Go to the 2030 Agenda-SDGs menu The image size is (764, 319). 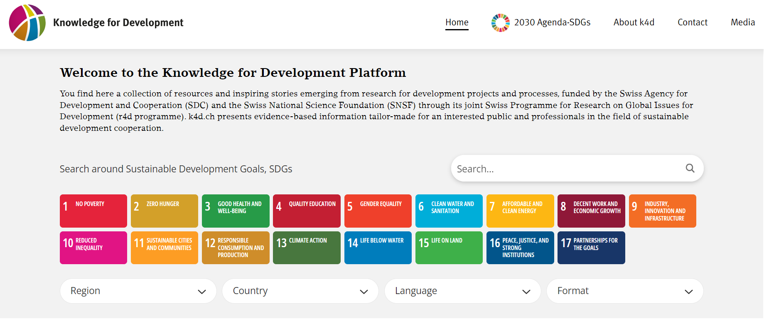point(541,22)
